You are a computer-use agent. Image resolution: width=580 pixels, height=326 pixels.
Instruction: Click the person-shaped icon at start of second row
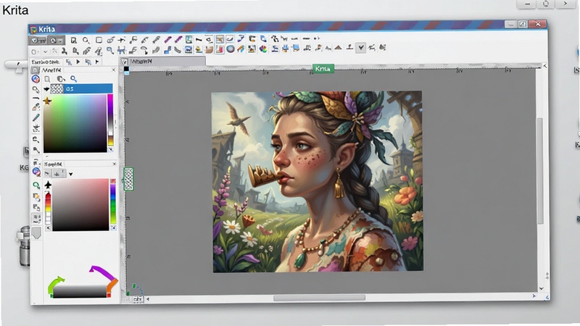pyautogui.click(x=65, y=51)
